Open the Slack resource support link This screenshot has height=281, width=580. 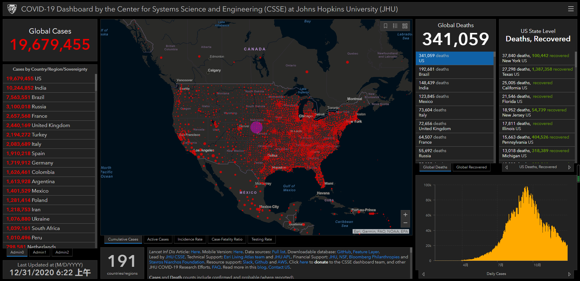pyautogui.click(x=248, y=262)
